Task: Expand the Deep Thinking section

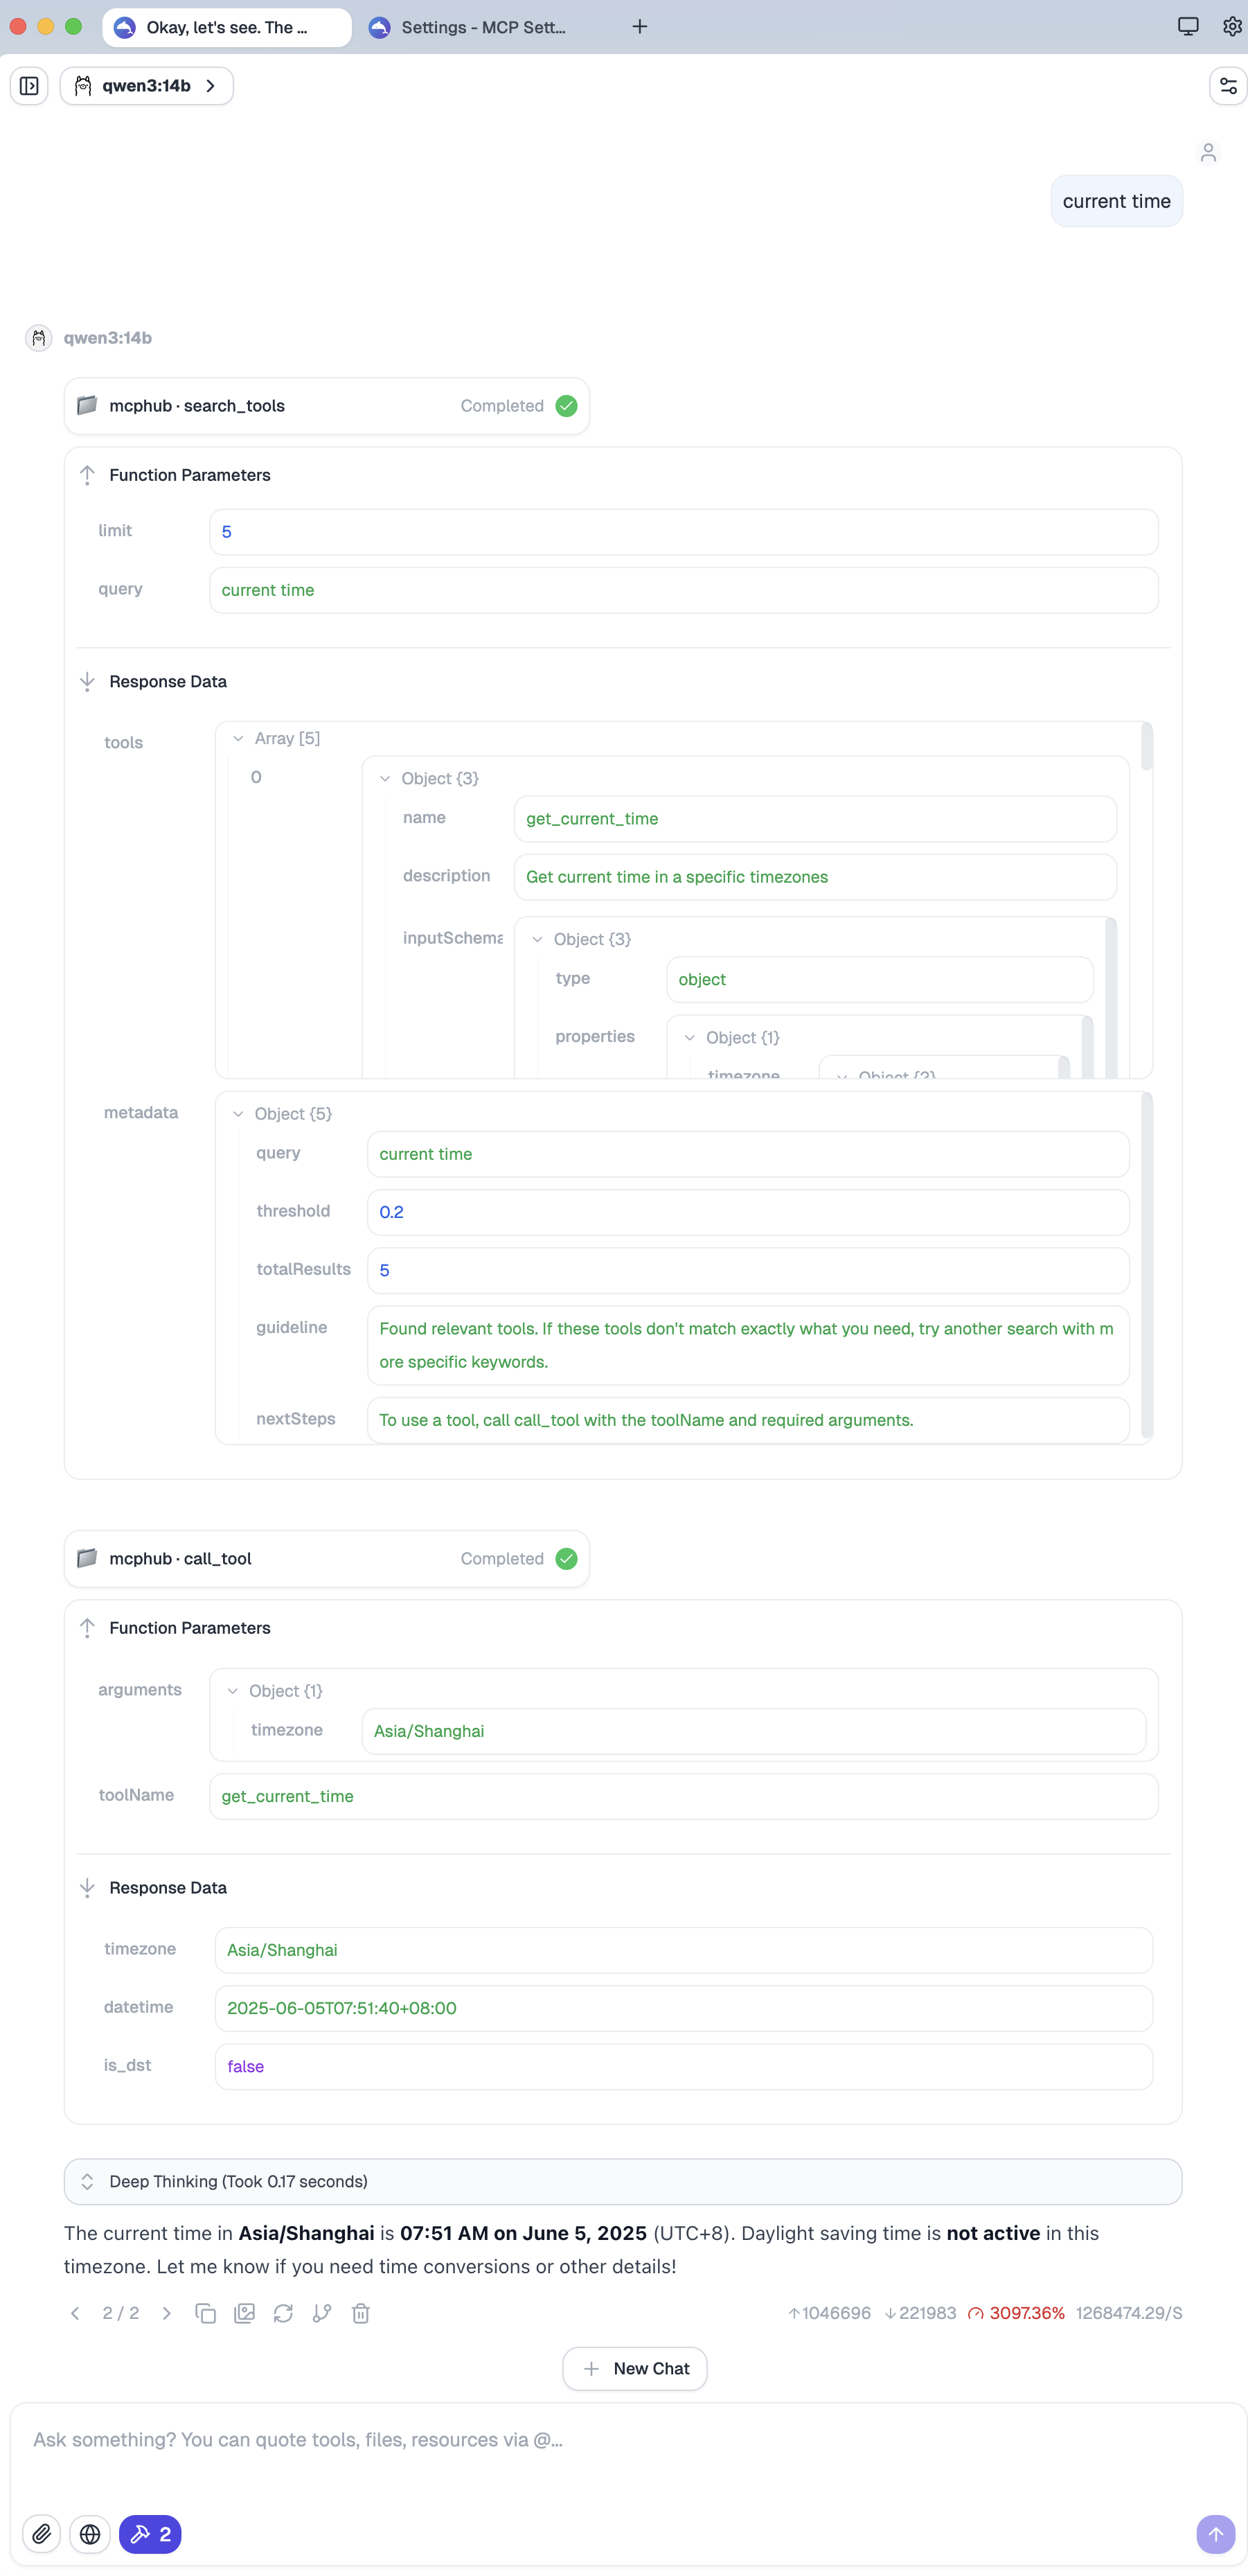Action: tap(621, 2181)
